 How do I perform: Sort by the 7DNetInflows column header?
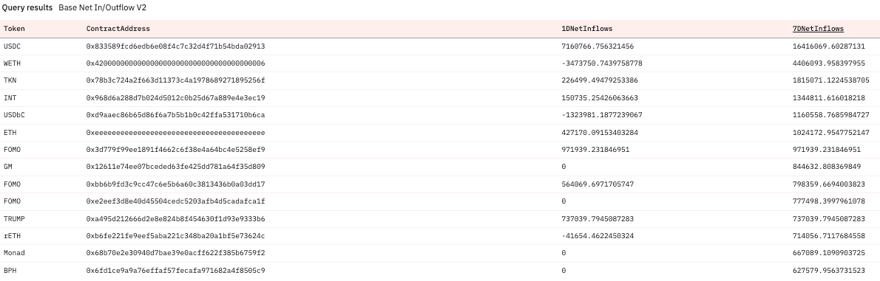pyautogui.click(x=818, y=29)
